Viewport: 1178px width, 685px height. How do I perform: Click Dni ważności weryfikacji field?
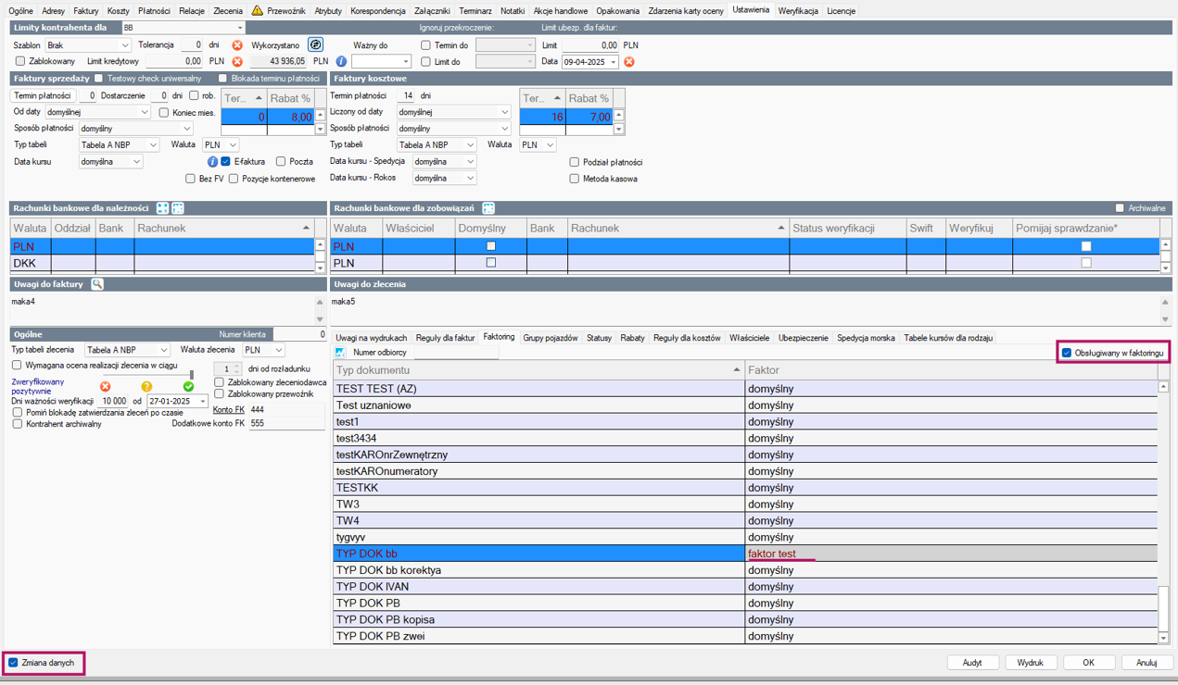[x=113, y=402]
